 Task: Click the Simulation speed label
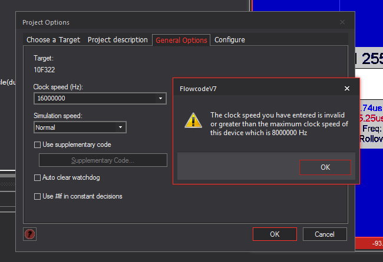tap(58, 116)
